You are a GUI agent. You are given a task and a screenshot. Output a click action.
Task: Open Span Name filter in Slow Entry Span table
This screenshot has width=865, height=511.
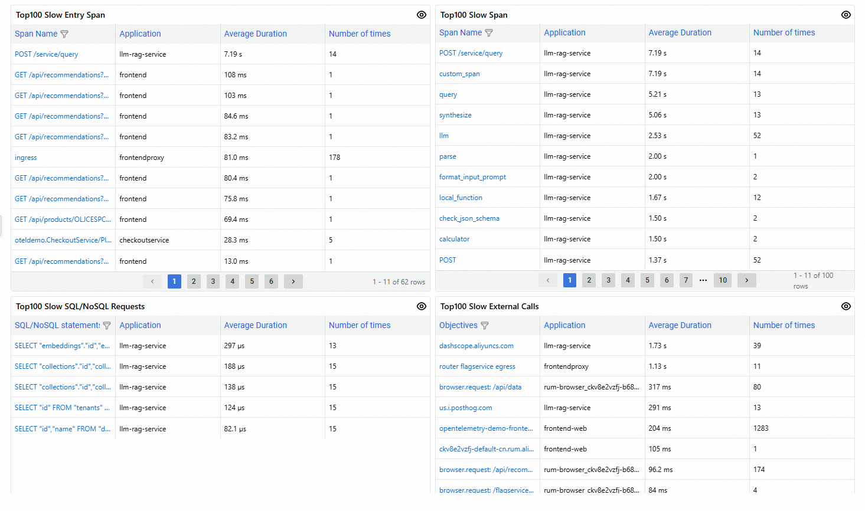65,34
